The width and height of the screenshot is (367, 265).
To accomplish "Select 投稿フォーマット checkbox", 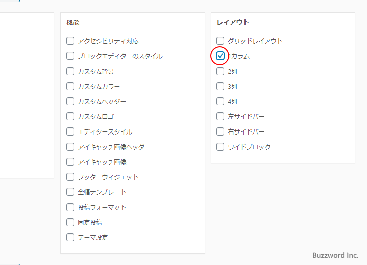I will coord(70,207).
